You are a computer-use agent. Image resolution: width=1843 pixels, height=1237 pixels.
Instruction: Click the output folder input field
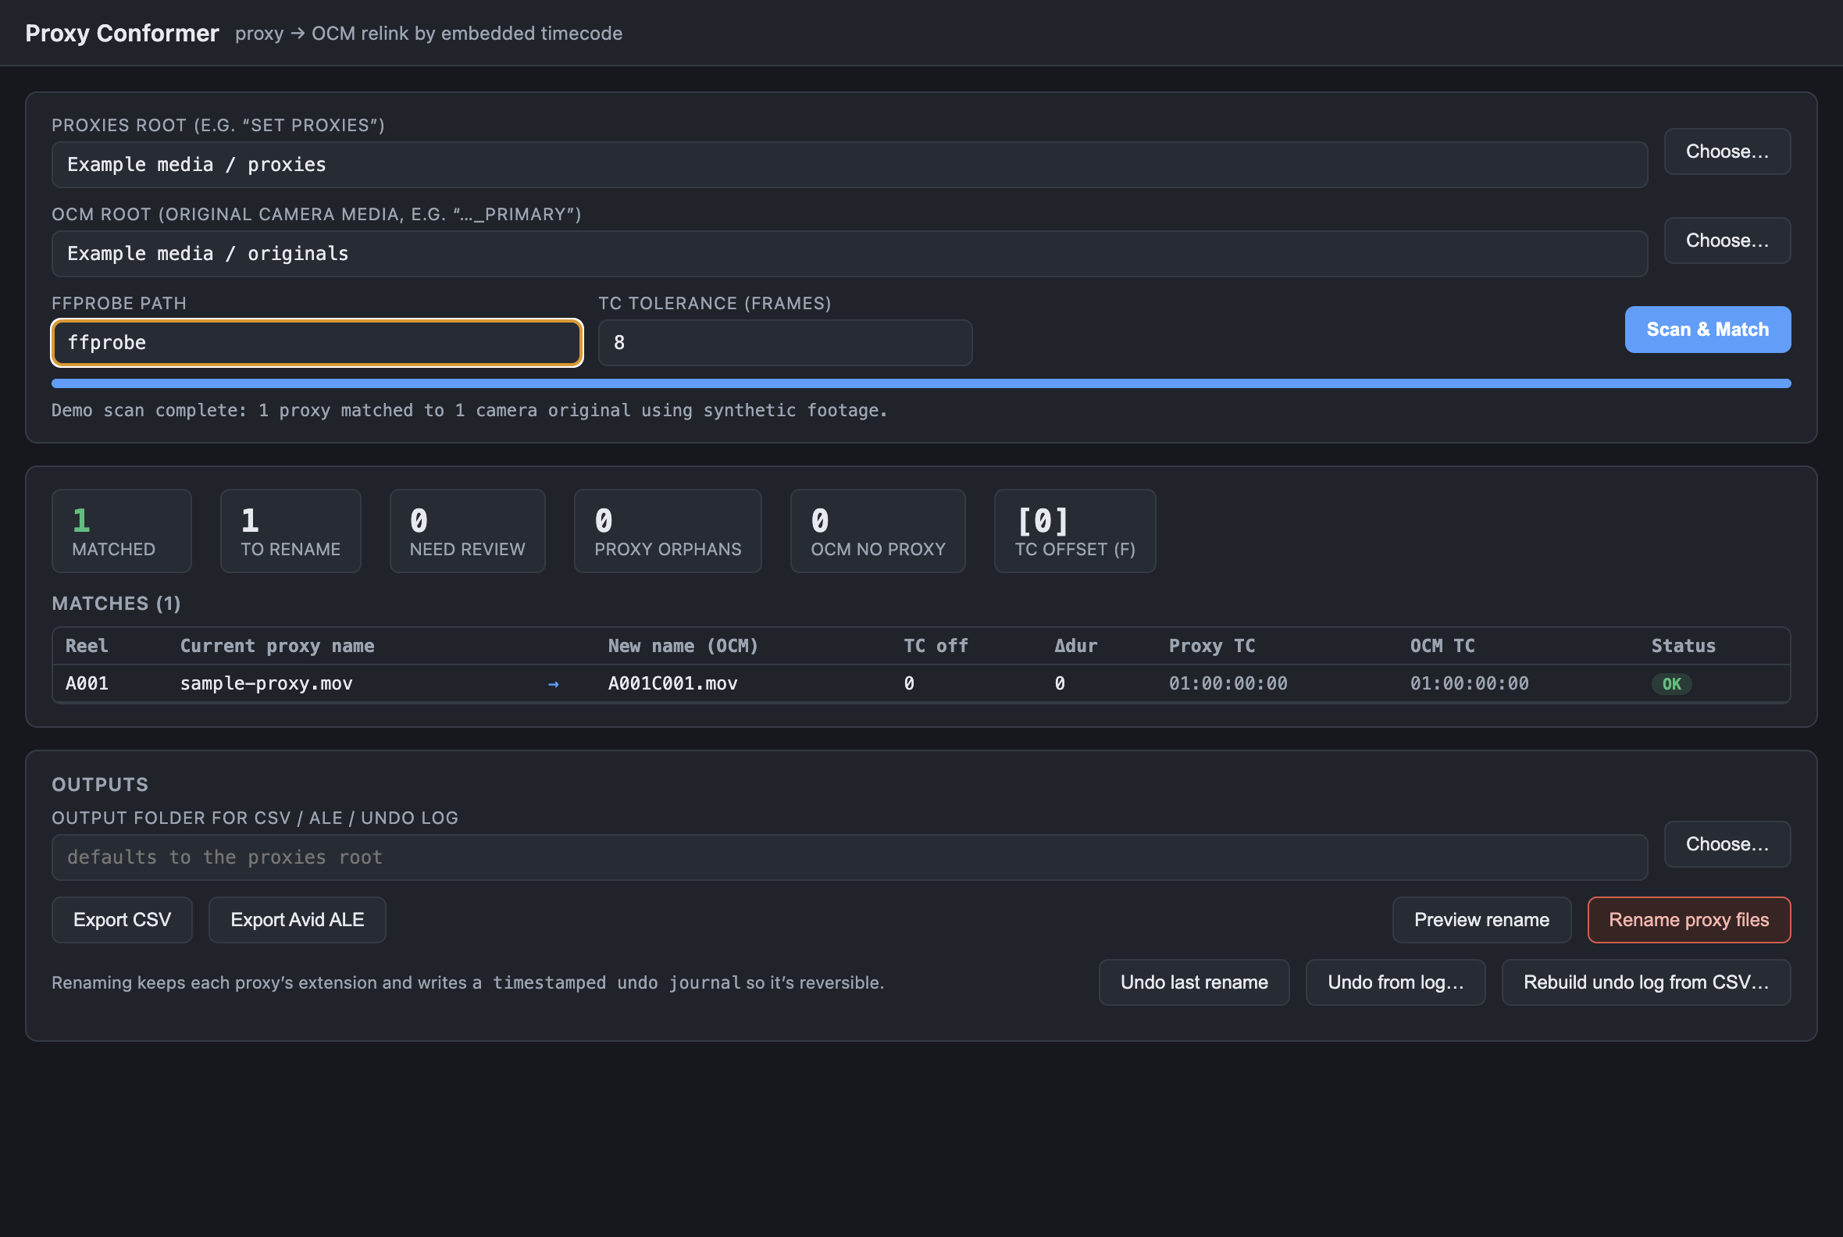click(850, 857)
